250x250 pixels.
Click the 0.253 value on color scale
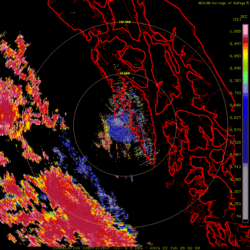coord(235,204)
